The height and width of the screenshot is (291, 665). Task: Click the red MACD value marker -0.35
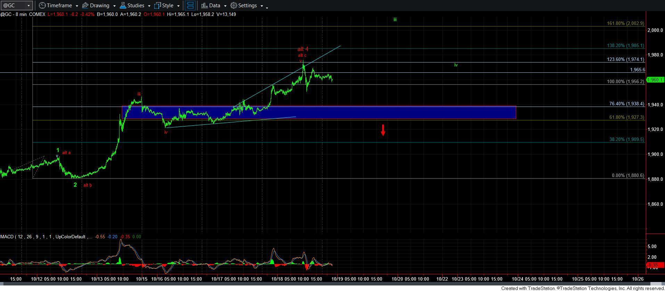[x=655, y=265]
